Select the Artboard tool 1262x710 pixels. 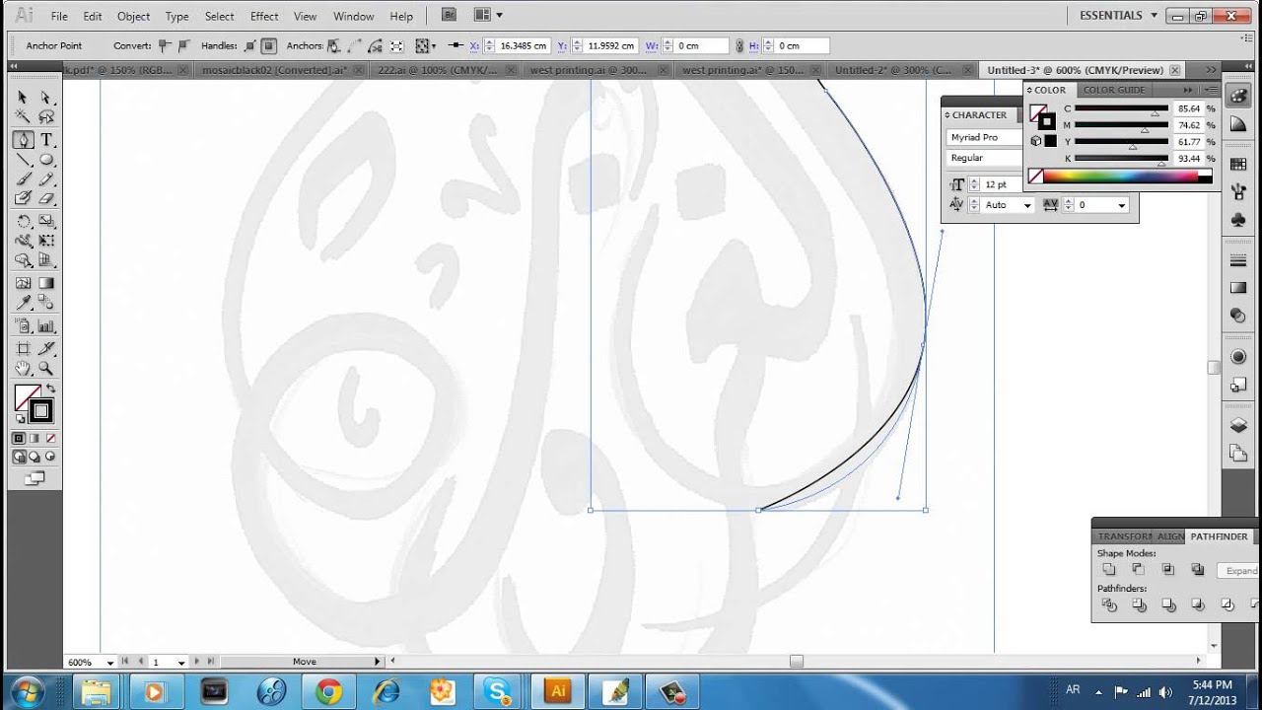point(23,348)
